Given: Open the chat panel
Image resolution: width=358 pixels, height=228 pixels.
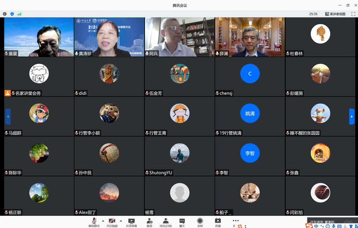Looking at the screenshot, I should tap(182, 221).
